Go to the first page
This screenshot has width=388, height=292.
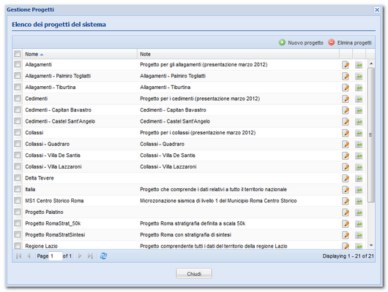pos(18,256)
